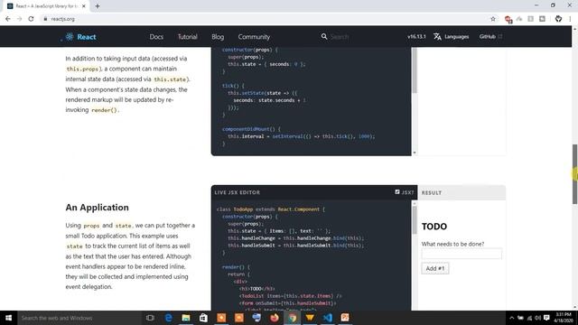Click the TODO heading in Result pane
The image size is (578, 325).
[x=434, y=227]
